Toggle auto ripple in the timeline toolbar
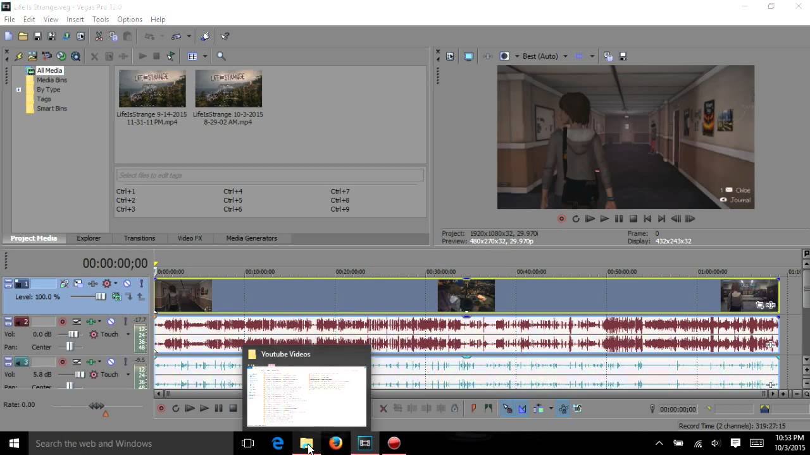Image resolution: width=810 pixels, height=455 pixels. coord(538,409)
